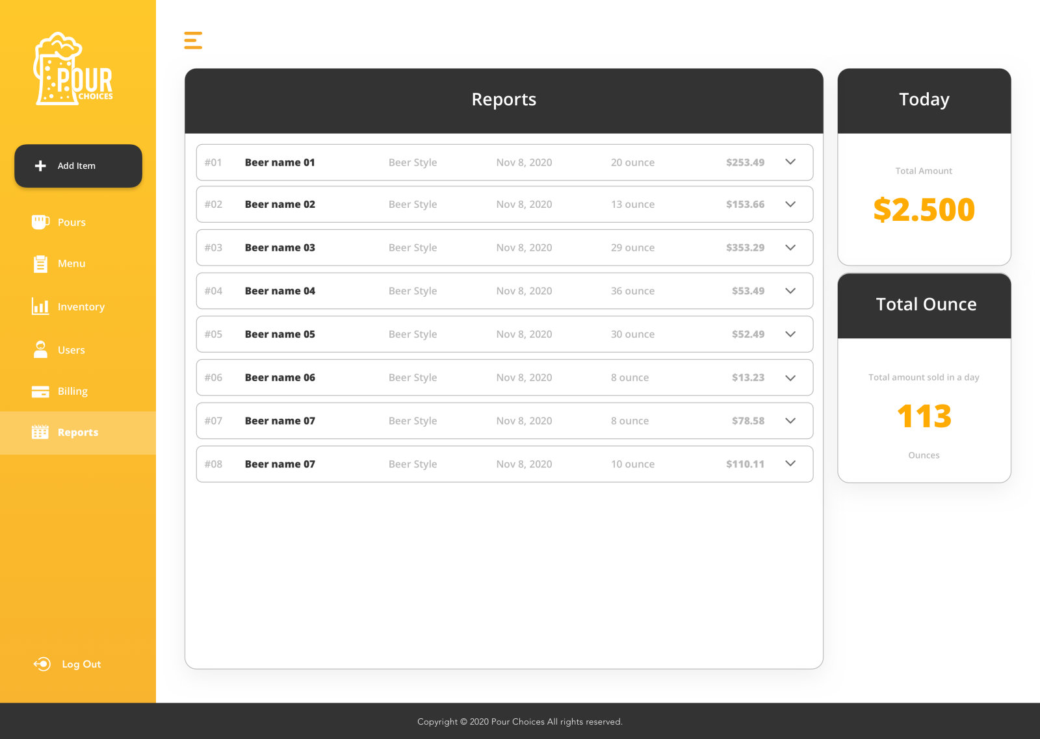
Task: Click the Beer name 03 text
Action: point(280,247)
